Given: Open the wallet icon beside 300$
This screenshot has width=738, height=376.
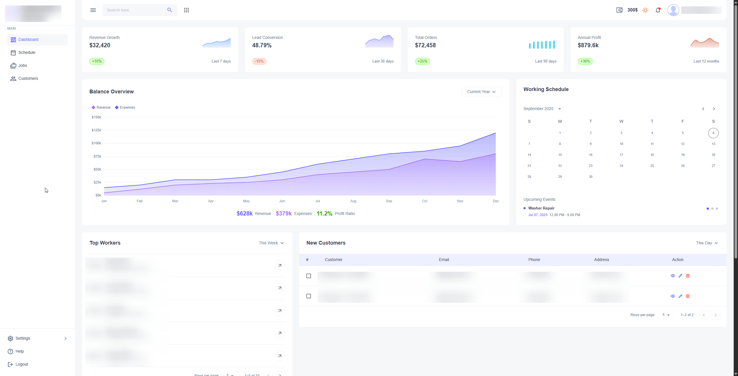Looking at the screenshot, I should [619, 10].
